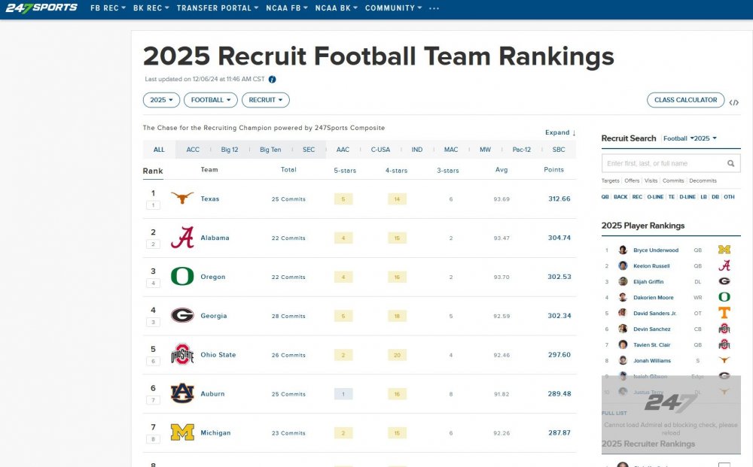Screen dimensions: 753x467
Task: Open Georgia's 28 Commits link
Action: [288, 317]
